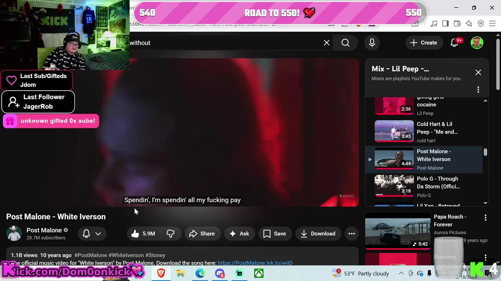Clear the YouTube search box text
This screenshot has width=501, height=281.
tap(326, 43)
